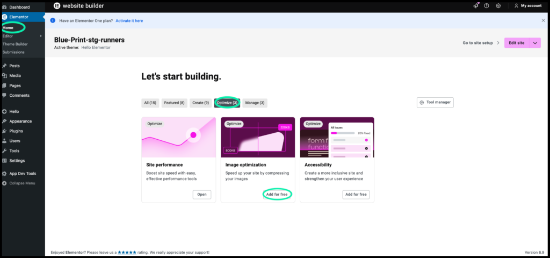Screen dimensions: 550x258
Task: Open settings via the top bar gear icon
Action: (498, 6)
